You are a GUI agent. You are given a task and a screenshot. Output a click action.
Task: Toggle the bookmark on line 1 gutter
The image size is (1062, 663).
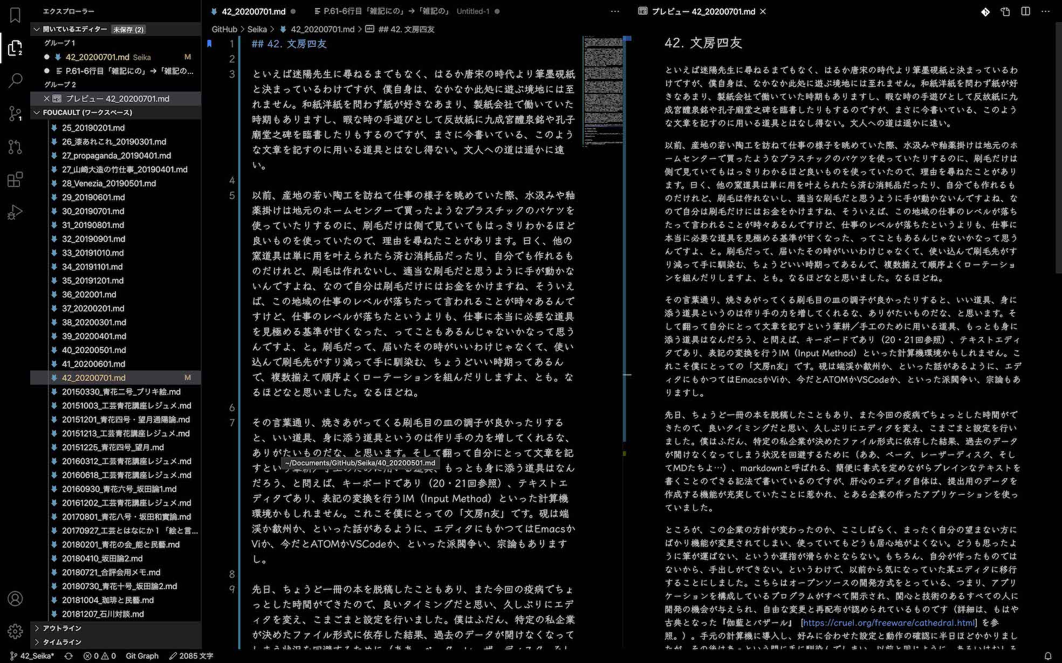209,44
